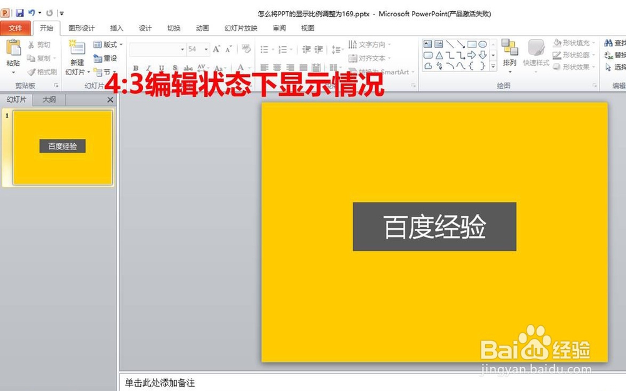Image resolution: width=626 pixels, height=391 pixels.
Task: Click the Copy (复制) icon
Action: [31, 58]
